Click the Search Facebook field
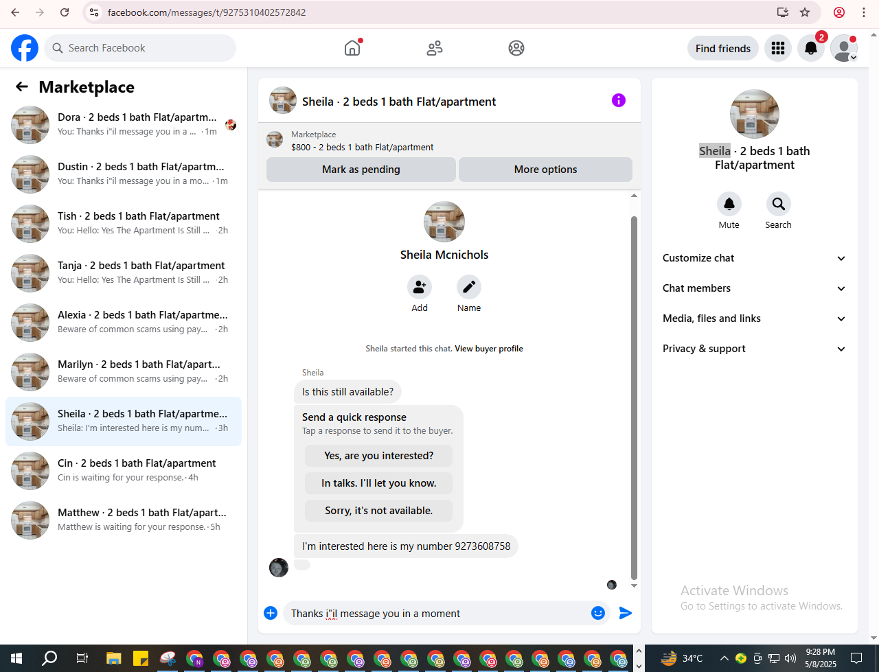The image size is (879, 672). pyautogui.click(x=141, y=48)
